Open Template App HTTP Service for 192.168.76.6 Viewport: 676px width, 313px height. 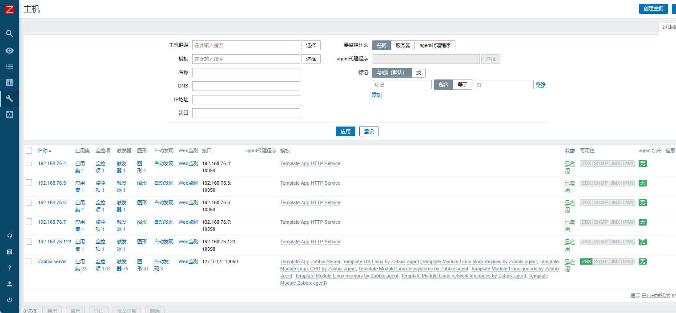[x=310, y=202]
